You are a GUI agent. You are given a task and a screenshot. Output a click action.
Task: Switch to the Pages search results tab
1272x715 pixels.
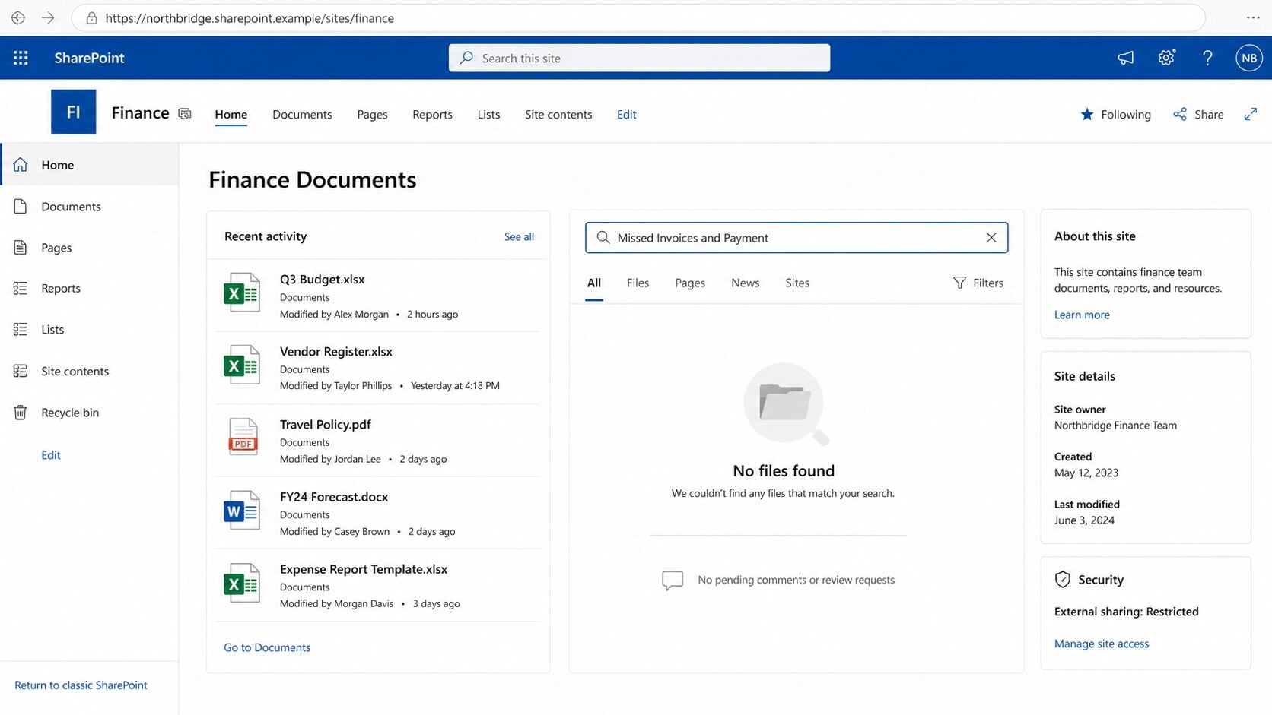tap(690, 283)
